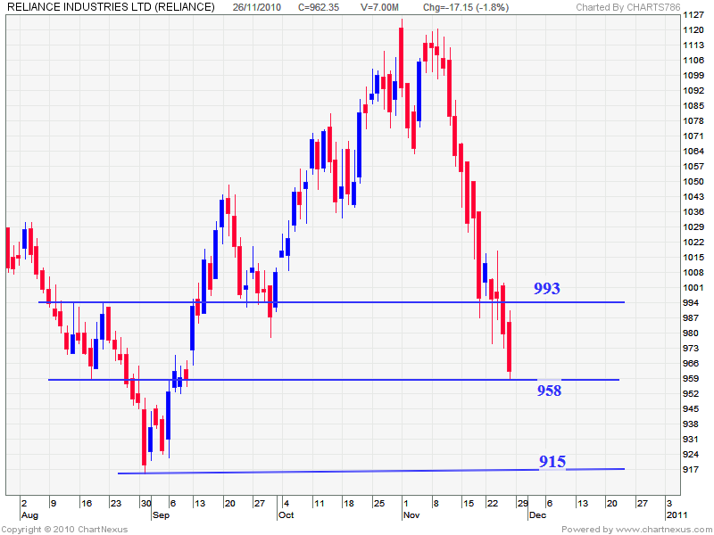Click the closing price C=962.35 label
This screenshot has height=535, width=714.
pos(320,7)
